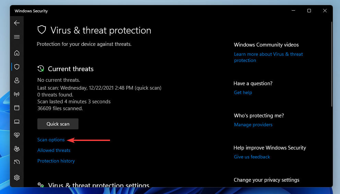
Task: Open the Home sidebar icon
Action: tap(17, 53)
